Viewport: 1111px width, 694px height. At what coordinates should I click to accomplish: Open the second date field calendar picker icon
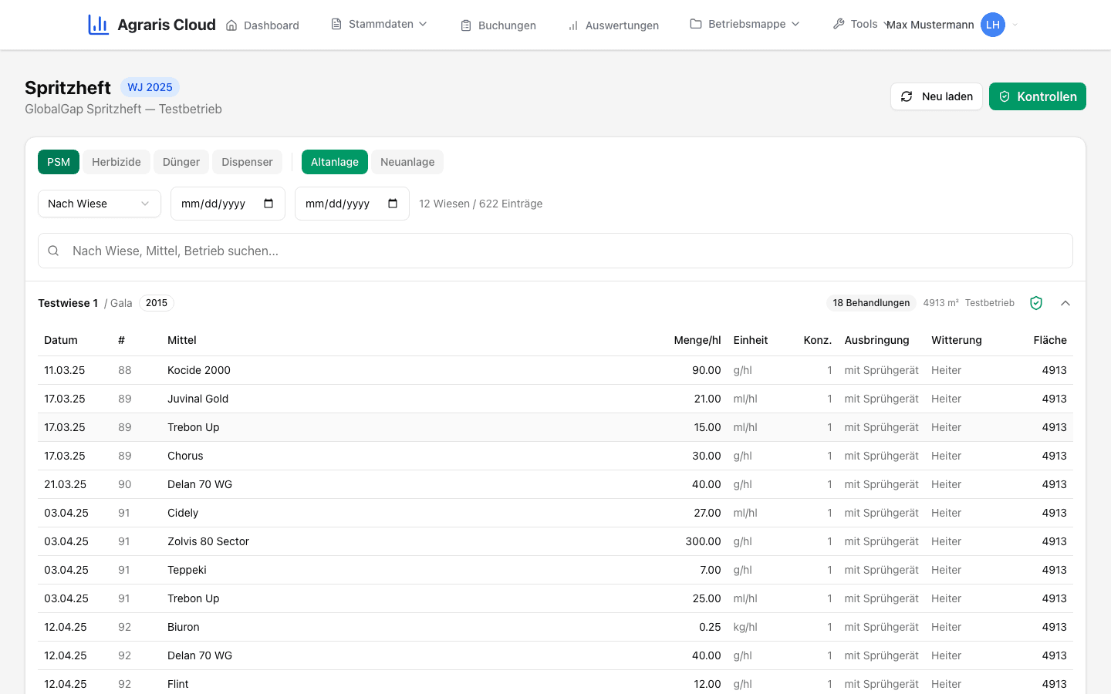coord(393,204)
